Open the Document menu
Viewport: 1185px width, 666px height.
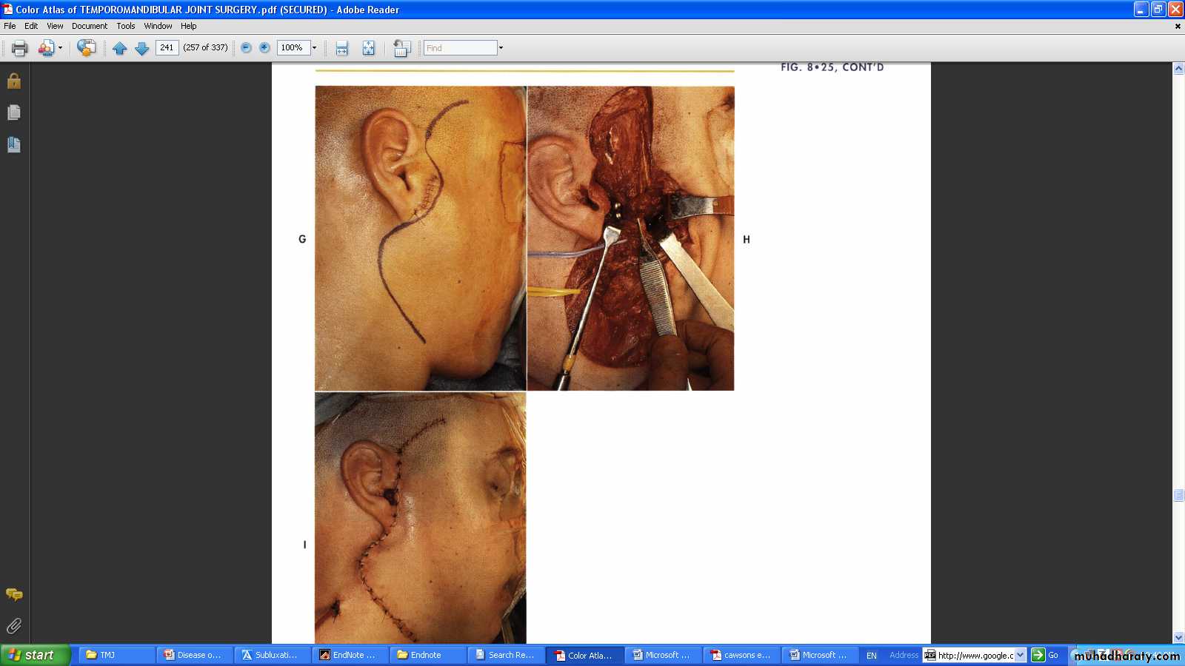[89, 26]
